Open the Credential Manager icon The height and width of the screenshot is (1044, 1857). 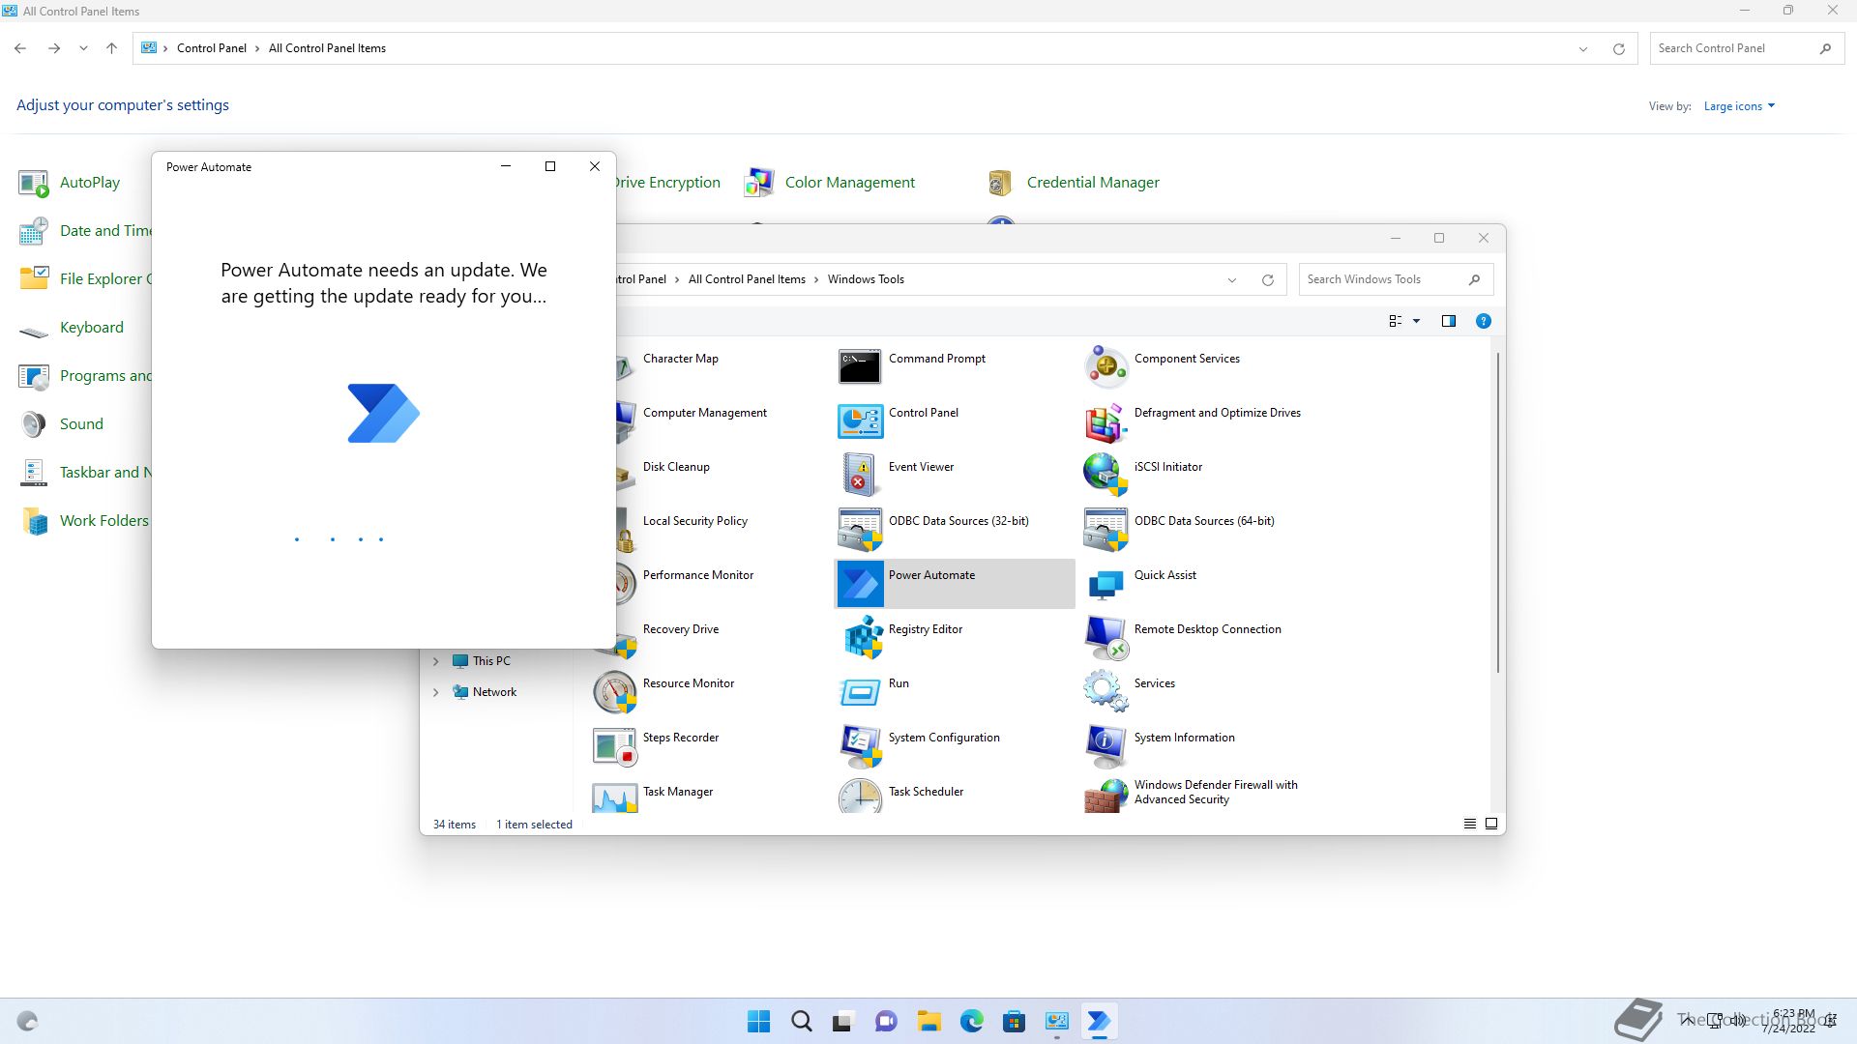[1000, 182]
